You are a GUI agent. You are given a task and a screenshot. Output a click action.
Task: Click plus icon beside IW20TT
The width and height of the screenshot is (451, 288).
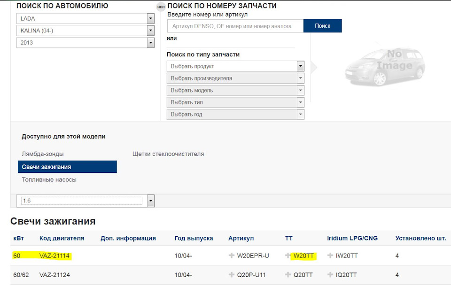point(330,256)
